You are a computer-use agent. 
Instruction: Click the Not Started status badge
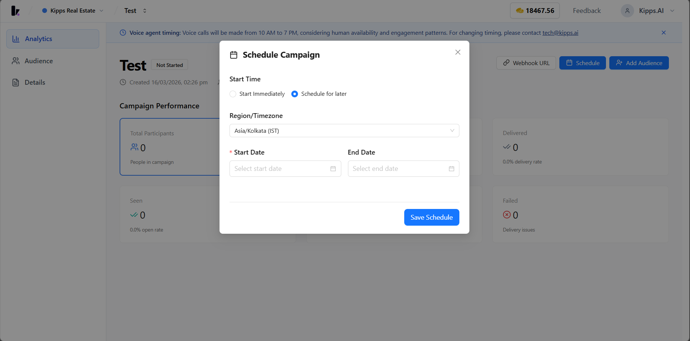[170, 65]
